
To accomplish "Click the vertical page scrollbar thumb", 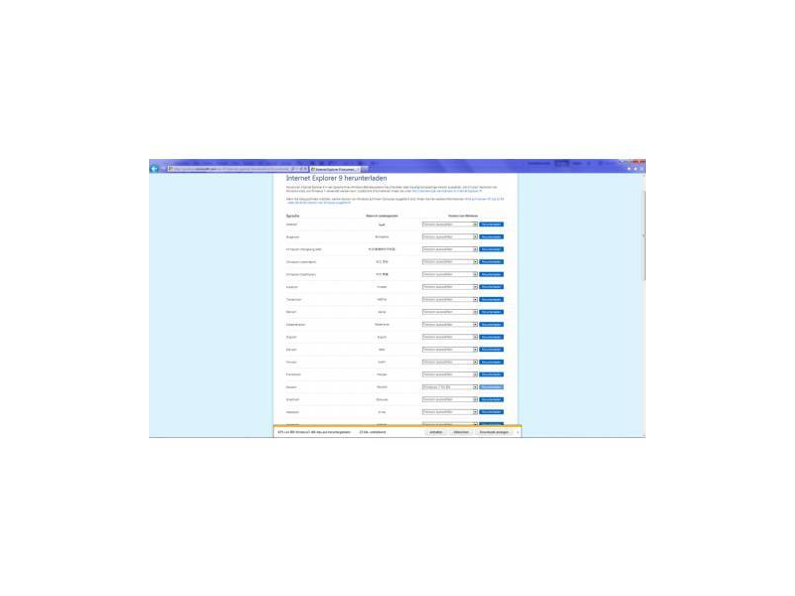I will click(x=644, y=235).
